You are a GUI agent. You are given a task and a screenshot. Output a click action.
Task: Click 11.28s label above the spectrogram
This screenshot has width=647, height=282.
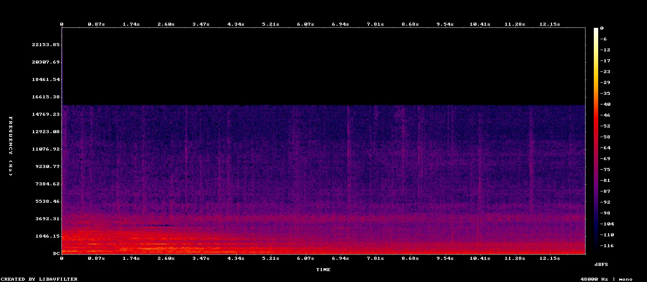coord(515,24)
